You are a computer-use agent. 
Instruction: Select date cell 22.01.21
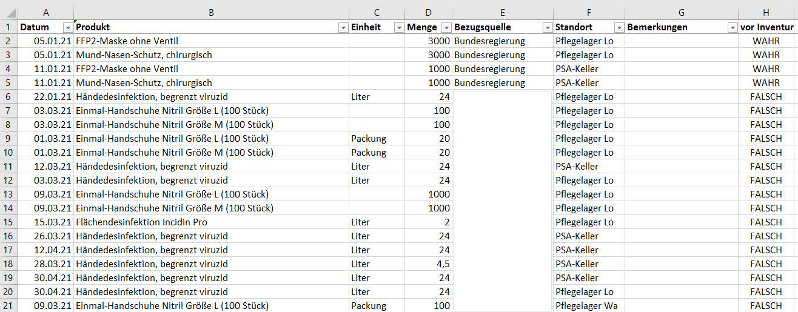click(x=46, y=97)
